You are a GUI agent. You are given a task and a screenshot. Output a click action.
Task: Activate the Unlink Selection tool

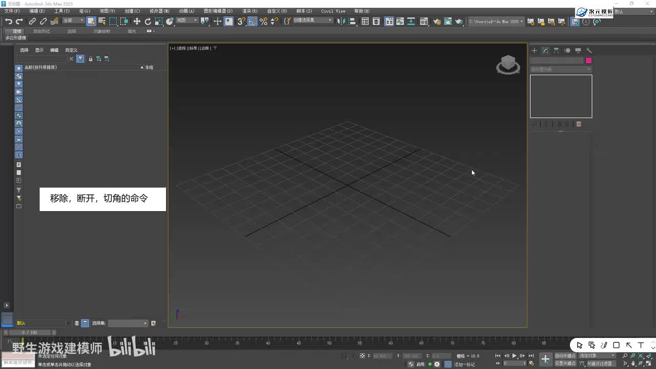43,21
